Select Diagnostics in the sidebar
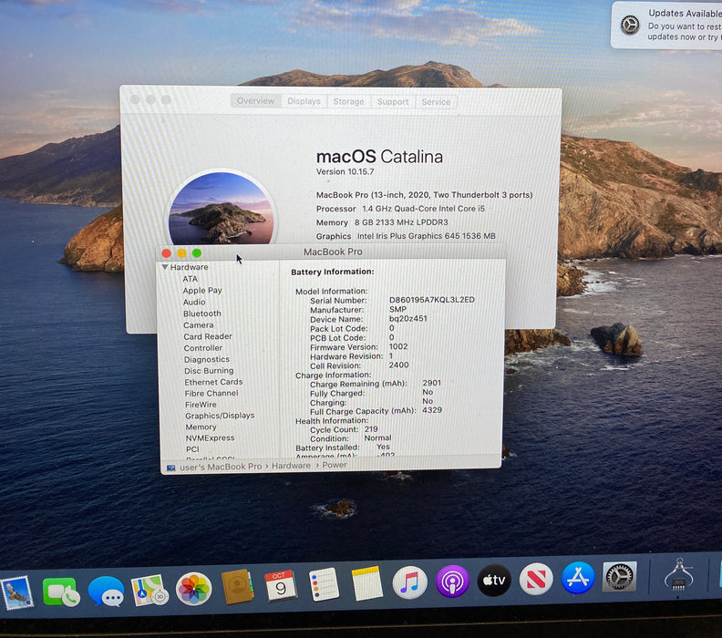The width and height of the screenshot is (722, 638). tap(207, 359)
